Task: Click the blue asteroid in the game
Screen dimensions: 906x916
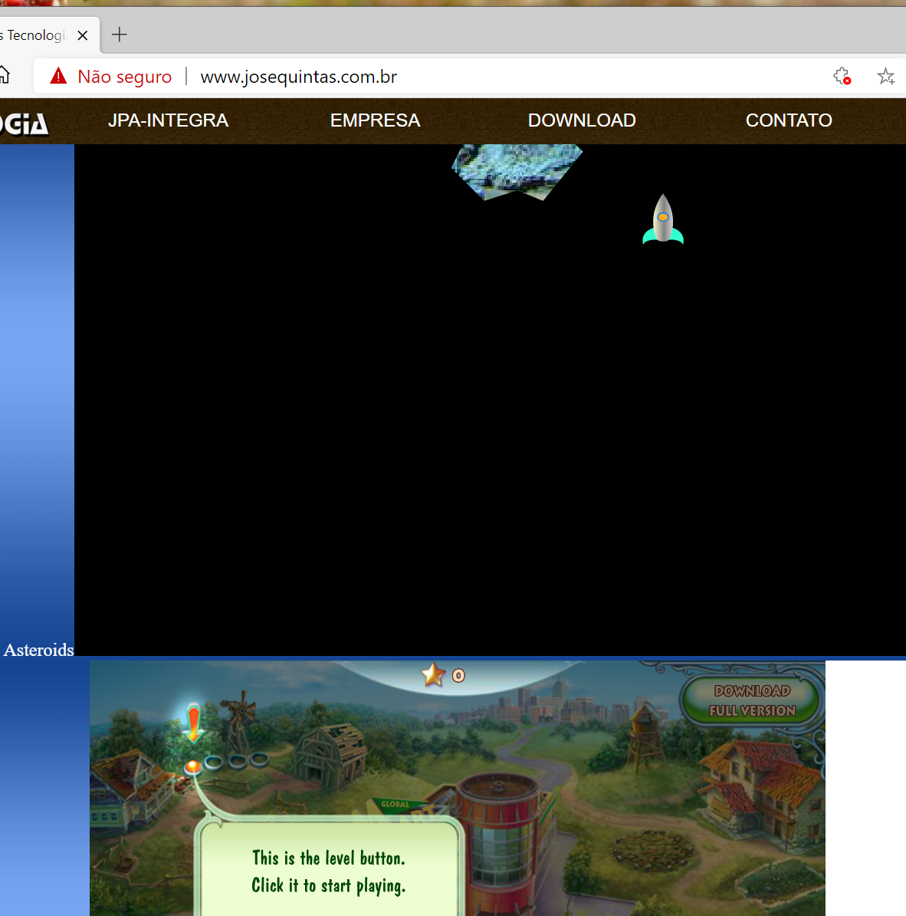Action: click(517, 172)
